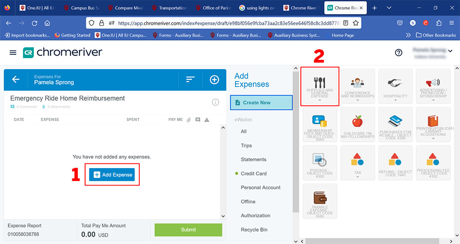
Task: Open the sort lines icon in expense header
Action: (x=190, y=79)
